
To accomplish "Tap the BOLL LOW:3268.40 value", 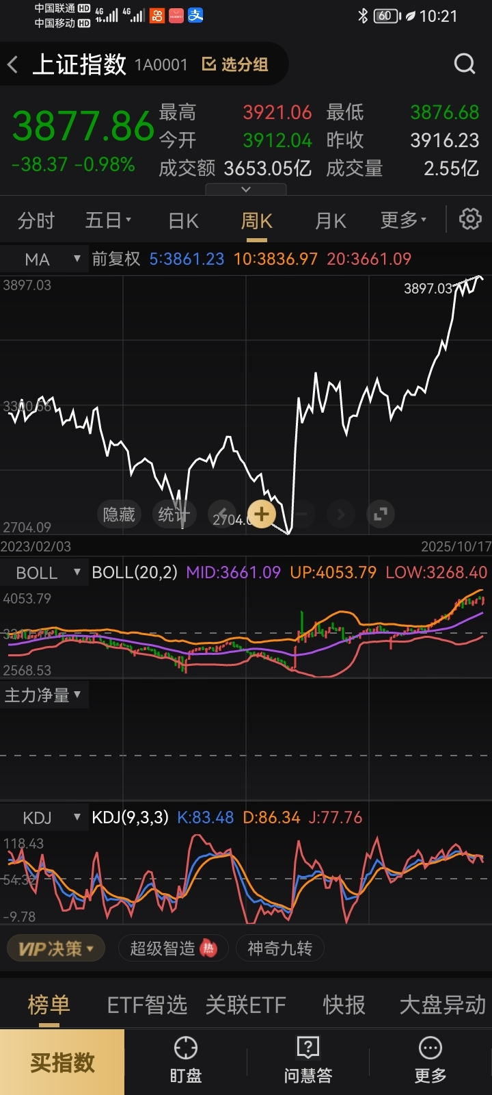I will pyautogui.click(x=437, y=572).
